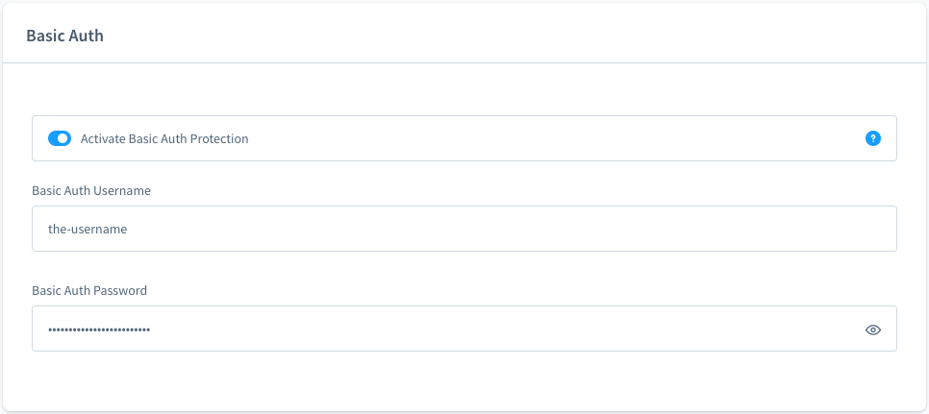Disable Basic Auth protection with the blue switch
The width and height of the screenshot is (929, 414).
point(60,138)
